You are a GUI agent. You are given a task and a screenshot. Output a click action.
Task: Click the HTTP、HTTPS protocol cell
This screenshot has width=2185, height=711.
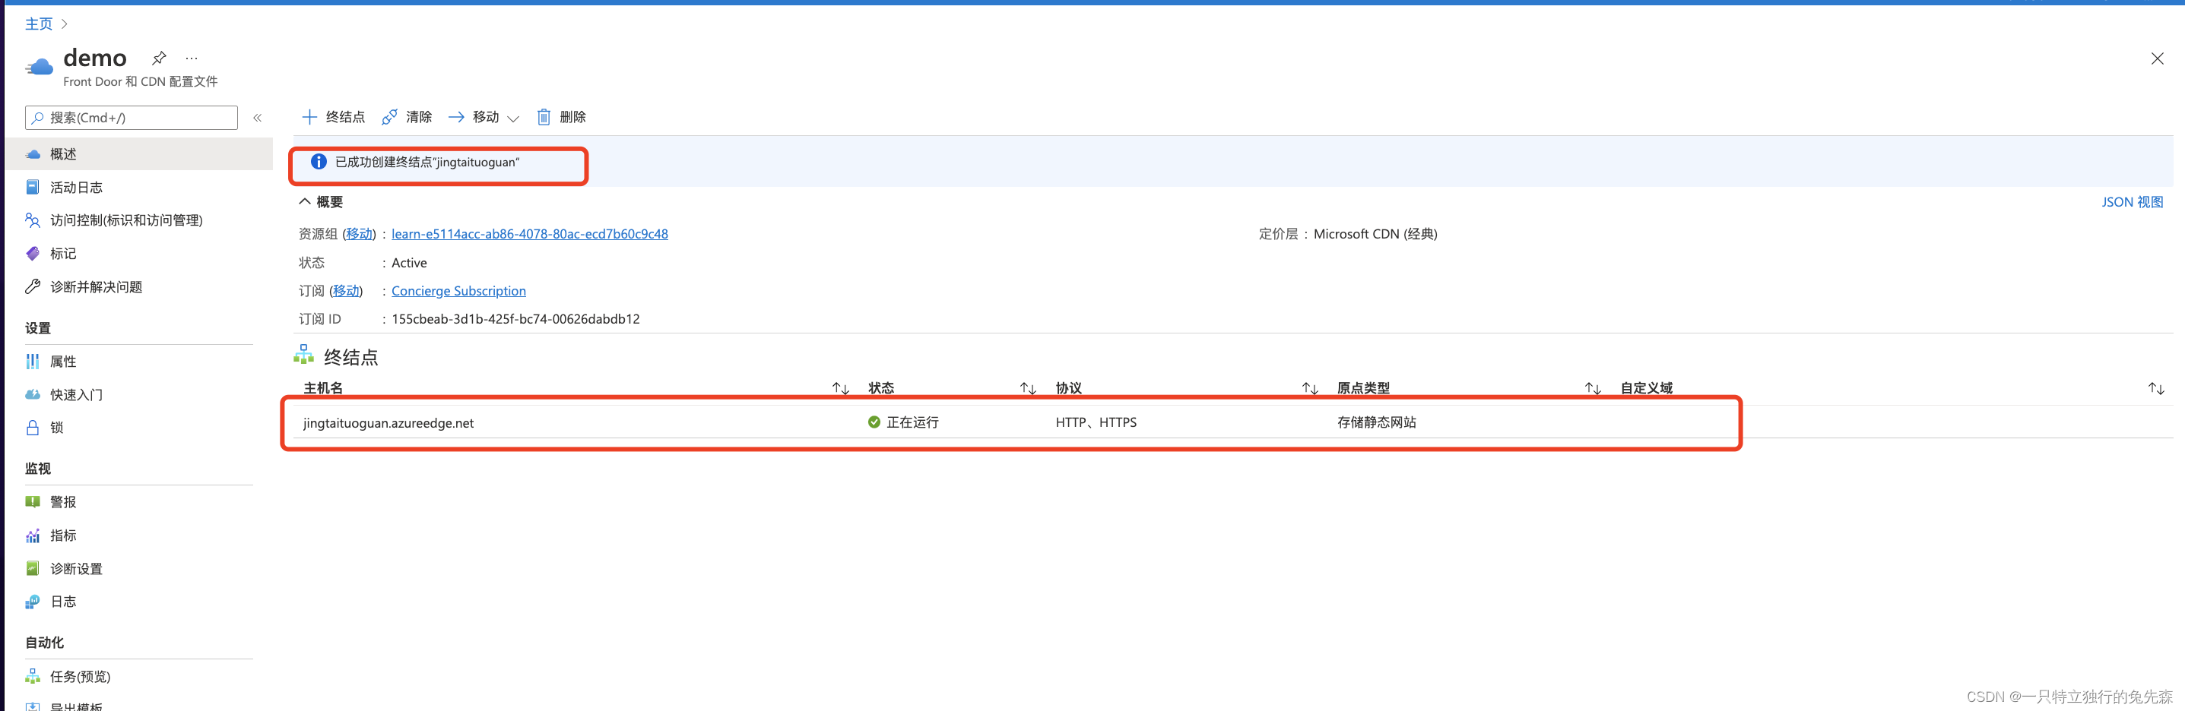(x=1096, y=422)
